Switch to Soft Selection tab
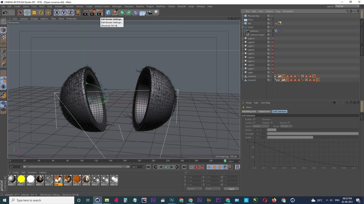 click(280, 112)
